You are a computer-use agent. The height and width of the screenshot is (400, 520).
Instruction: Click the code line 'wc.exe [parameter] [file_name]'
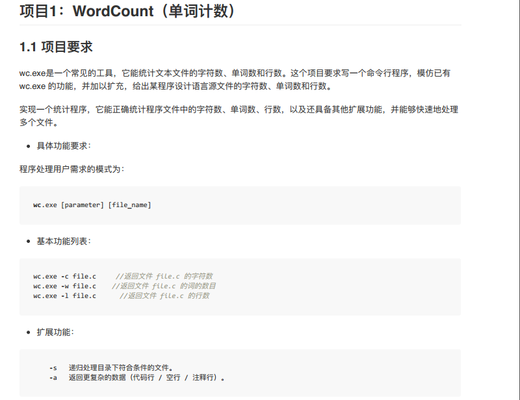pos(92,205)
